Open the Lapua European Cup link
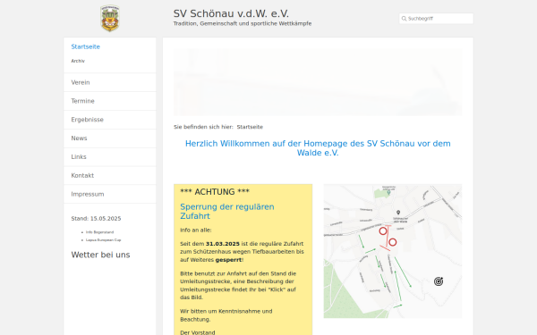The height and width of the screenshot is (335, 537). [104, 240]
